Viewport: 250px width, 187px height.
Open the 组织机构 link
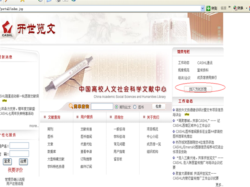[152, 152]
